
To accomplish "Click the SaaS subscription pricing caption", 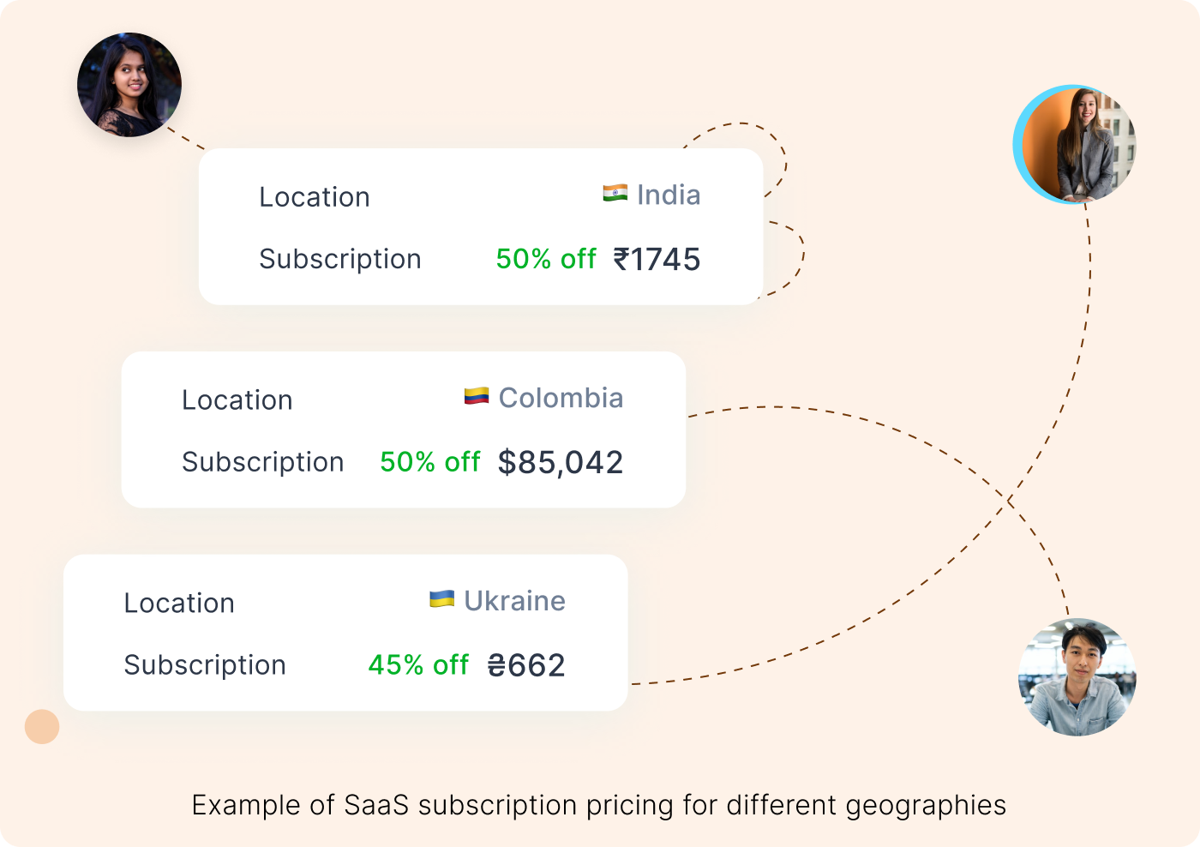I will (x=599, y=805).
